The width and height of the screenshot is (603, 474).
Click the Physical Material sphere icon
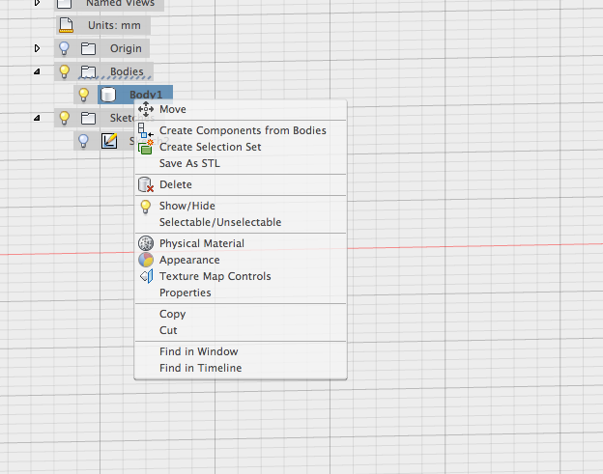[146, 243]
